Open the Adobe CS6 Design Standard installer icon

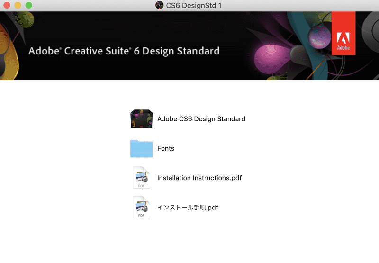141,118
